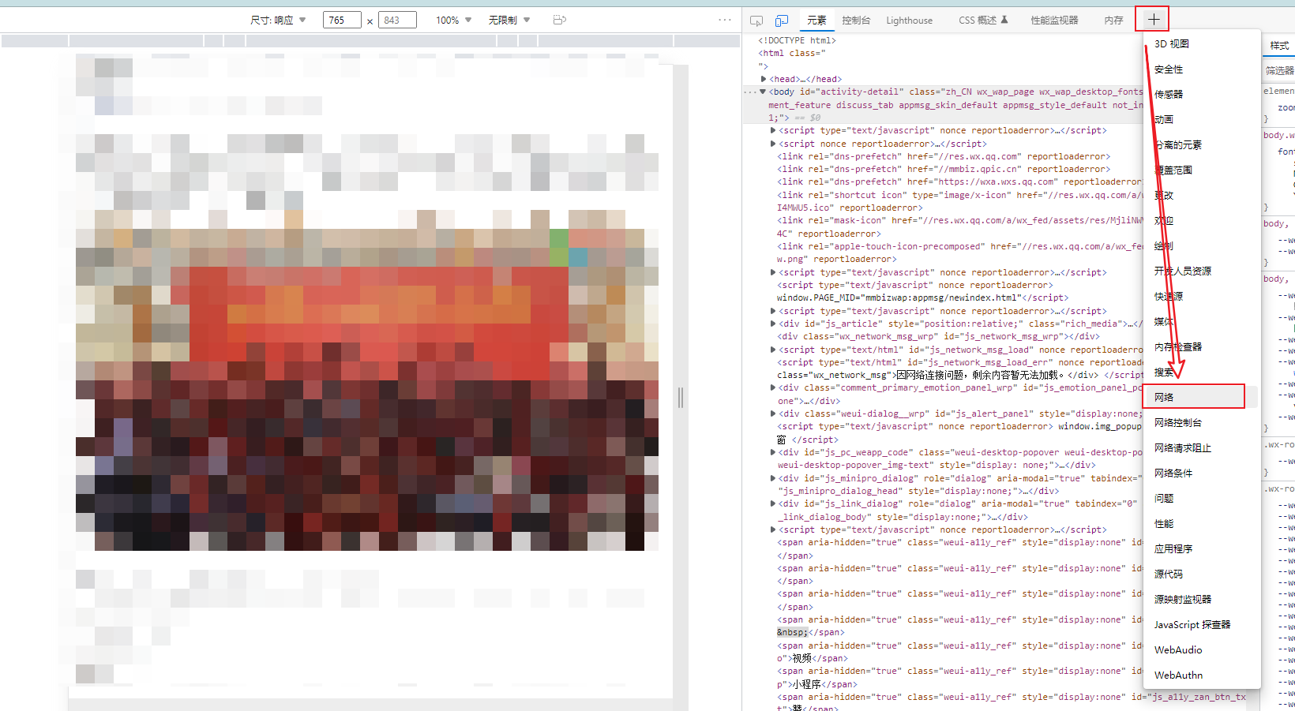Select 网络条件 from the menu
This screenshot has width=1295, height=711.
click(1201, 473)
